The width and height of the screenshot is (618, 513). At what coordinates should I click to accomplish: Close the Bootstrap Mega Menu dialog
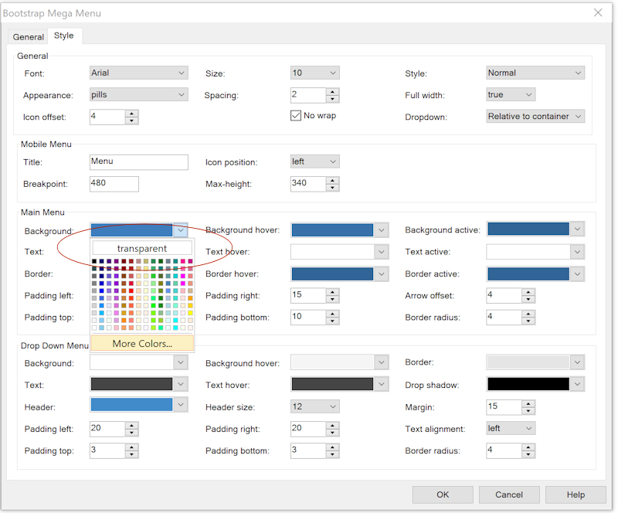(x=598, y=12)
